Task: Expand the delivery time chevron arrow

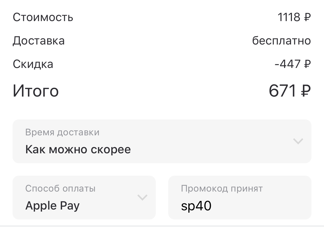Action: (298, 141)
